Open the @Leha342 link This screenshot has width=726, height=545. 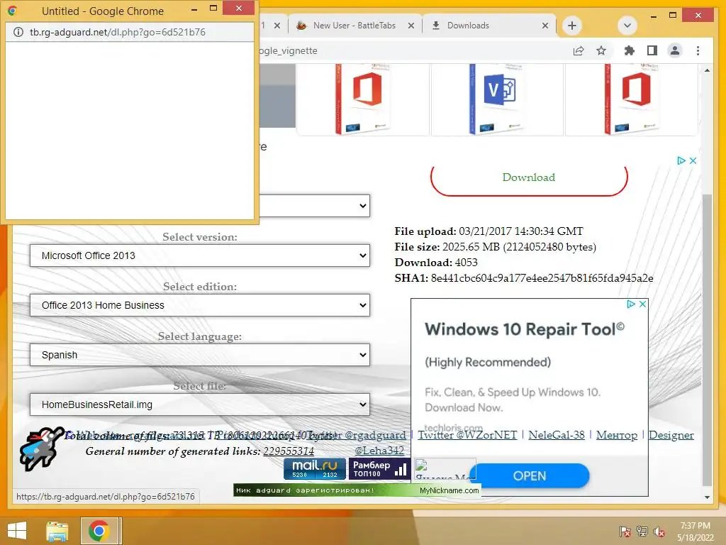click(379, 450)
